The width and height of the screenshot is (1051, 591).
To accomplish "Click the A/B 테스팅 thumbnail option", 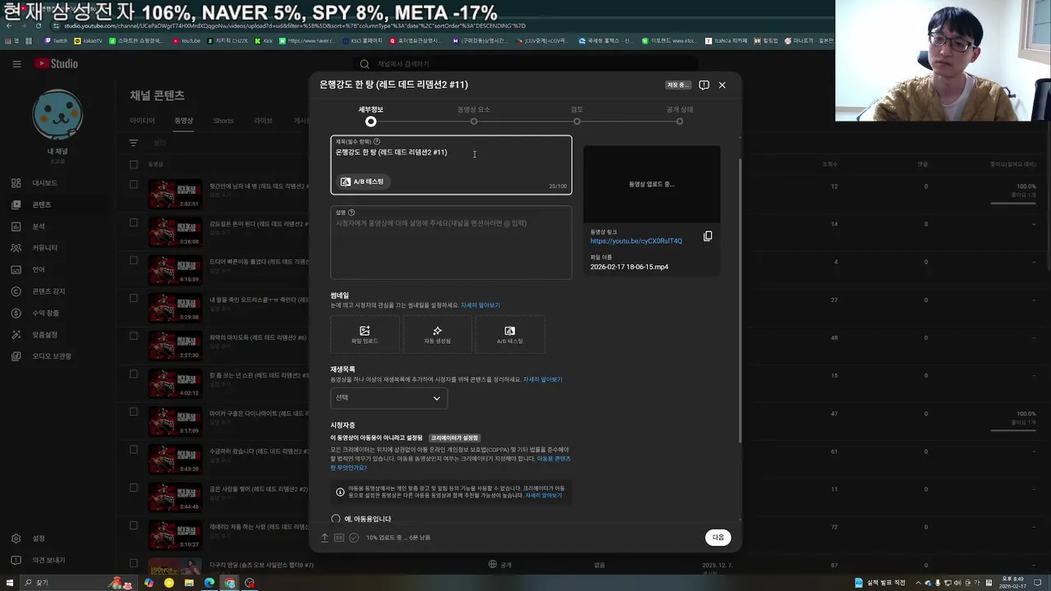I will tap(509, 335).
